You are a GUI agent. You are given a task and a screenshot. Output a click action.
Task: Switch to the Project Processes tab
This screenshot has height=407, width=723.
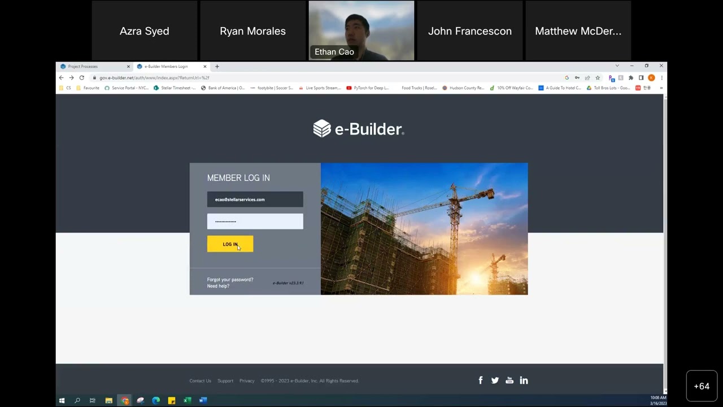95,66
